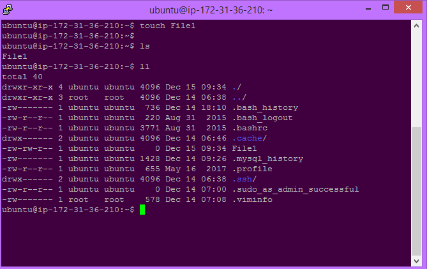This screenshot has height=269, width=427.
Task: Click the 'll' command text
Action: pos(145,67)
